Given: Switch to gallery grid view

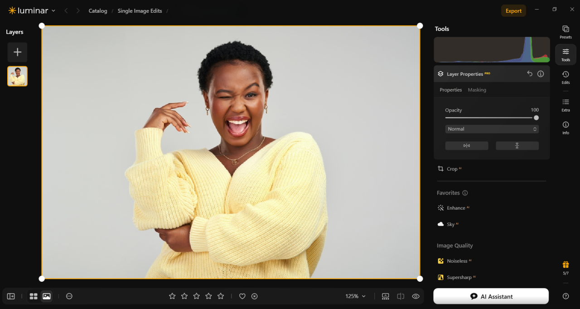Looking at the screenshot, I should (x=34, y=296).
